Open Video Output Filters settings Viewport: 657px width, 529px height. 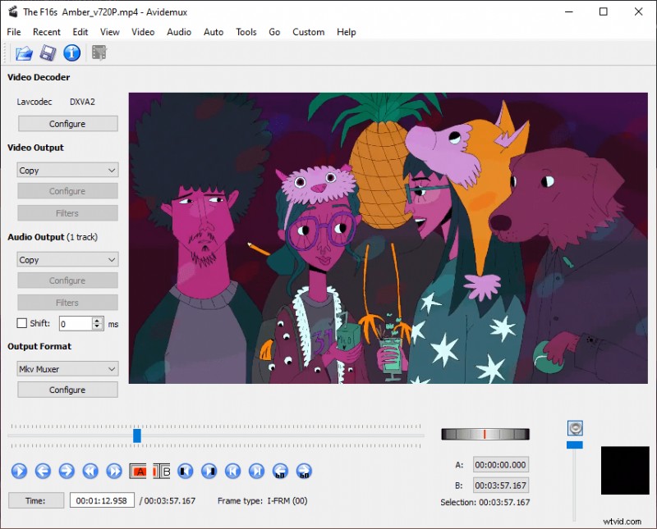click(67, 212)
